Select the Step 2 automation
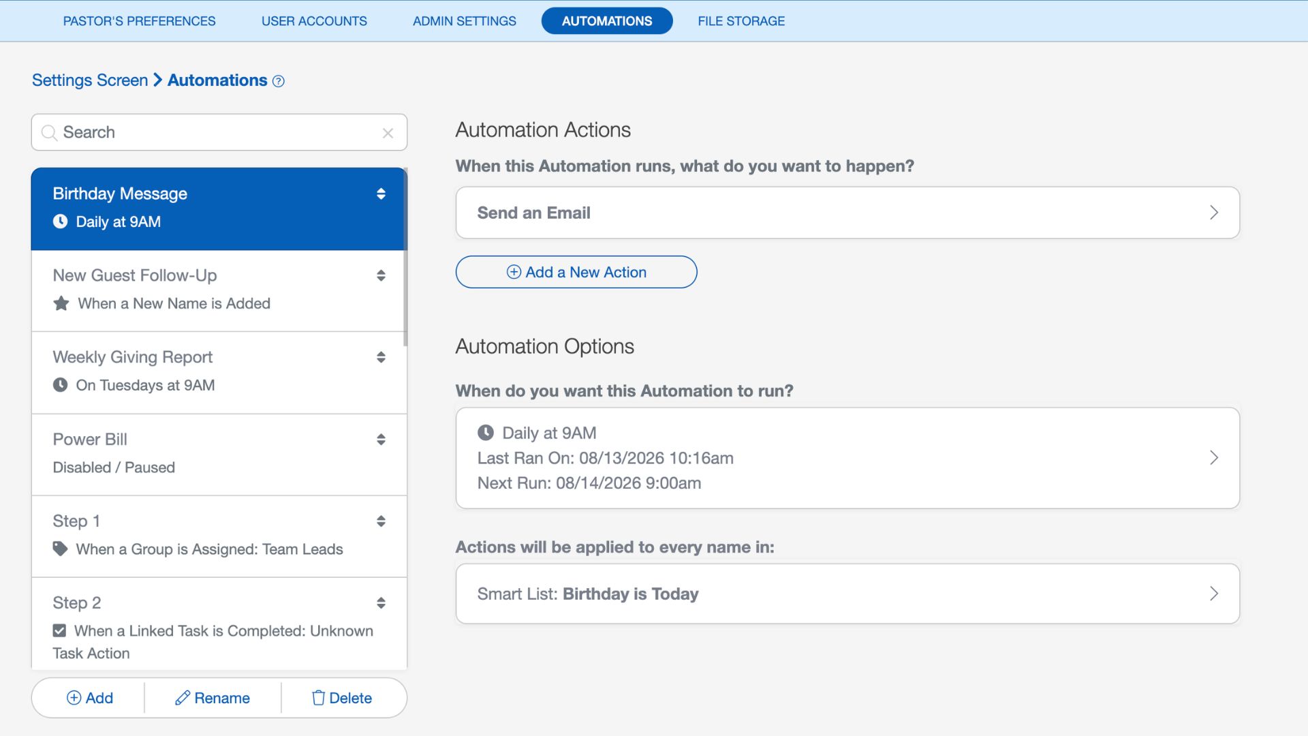The height and width of the screenshot is (736, 1308). (x=218, y=624)
